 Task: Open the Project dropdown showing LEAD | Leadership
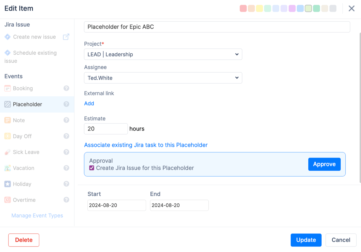coord(163,54)
